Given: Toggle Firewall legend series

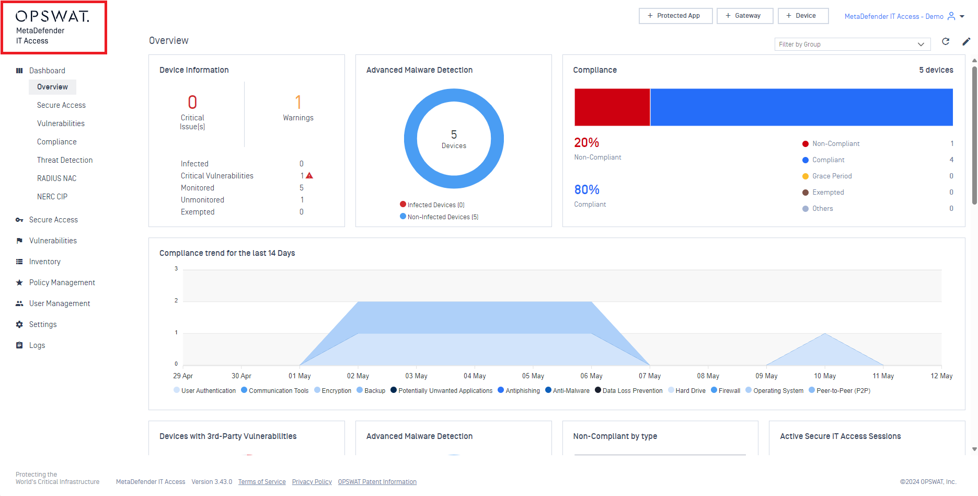Looking at the screenshot, I should tap(726, 390).
